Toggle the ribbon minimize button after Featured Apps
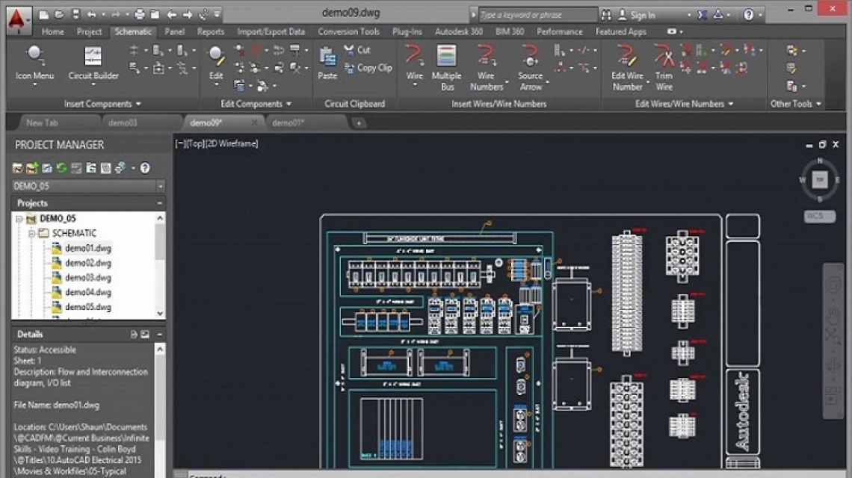The width and height of the screenshot is (852, 478). (x=672, y=31)
